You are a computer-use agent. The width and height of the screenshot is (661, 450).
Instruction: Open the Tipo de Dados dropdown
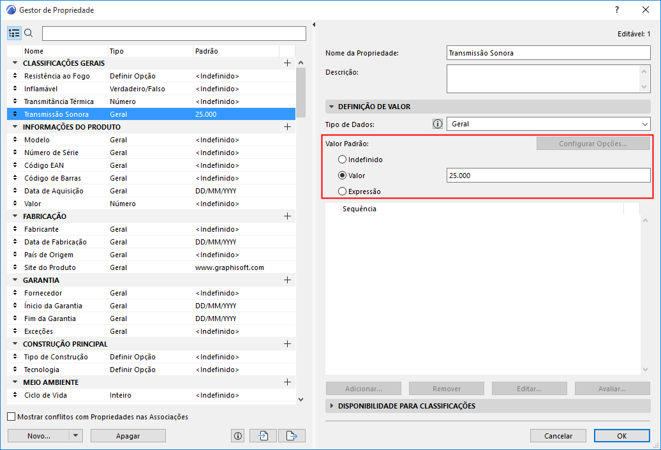tap(549, 124)
